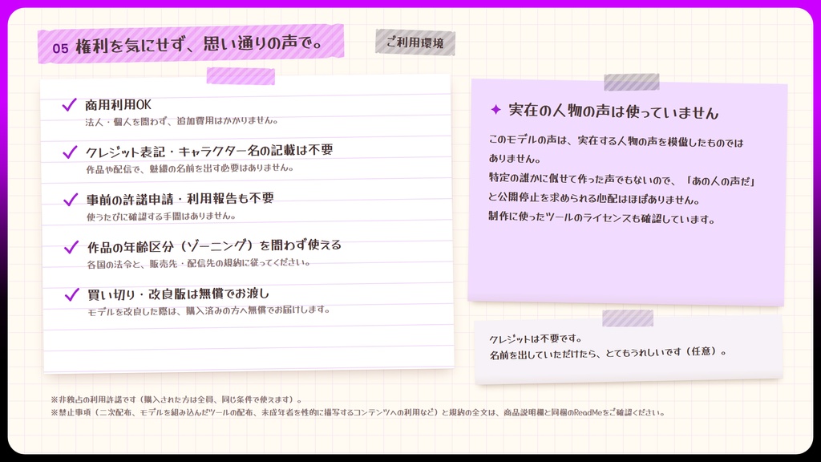821x462 pixels.
Task: Select heading 事前の許諾申請・利用報告も不要
Action: (x=180, y=199)
